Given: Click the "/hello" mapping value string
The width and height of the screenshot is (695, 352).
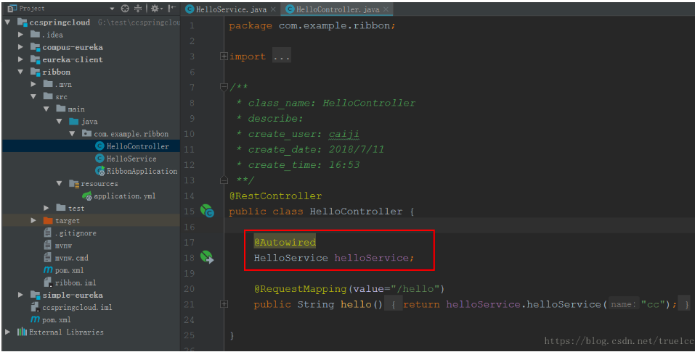Looking at the screenshot, I should click(415, 289).
